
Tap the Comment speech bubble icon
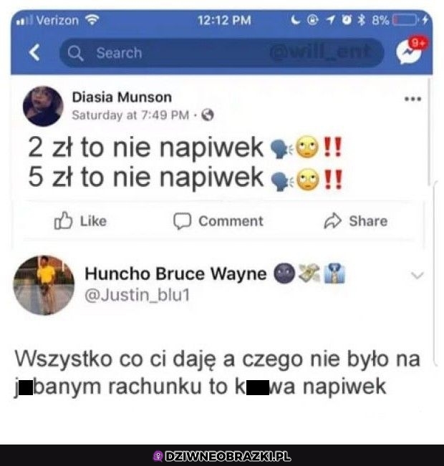pos(182,221)
